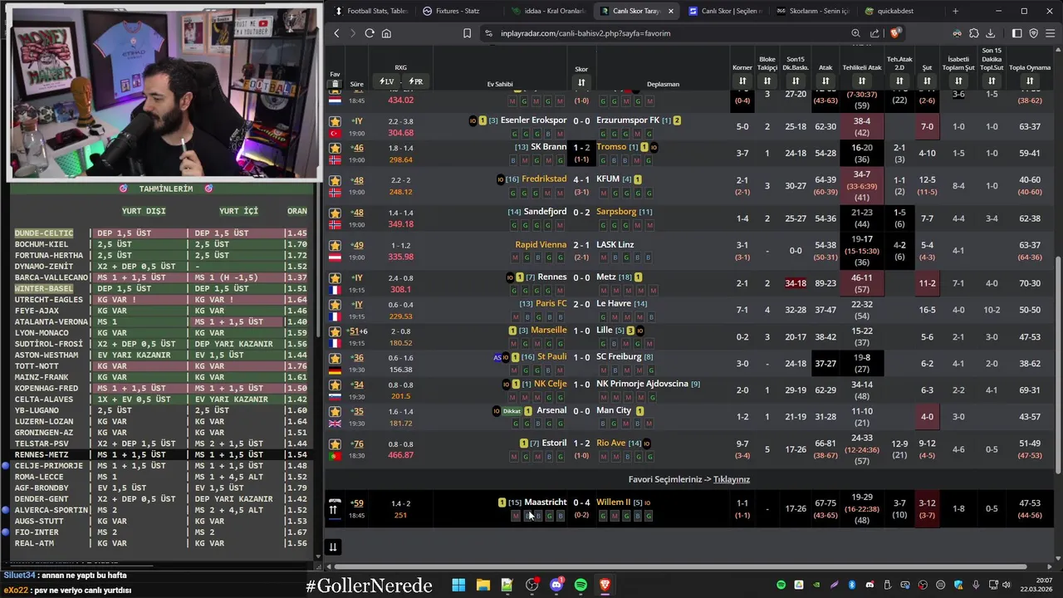Sort by Teh.Atak 2.D column

click(899, 81)
